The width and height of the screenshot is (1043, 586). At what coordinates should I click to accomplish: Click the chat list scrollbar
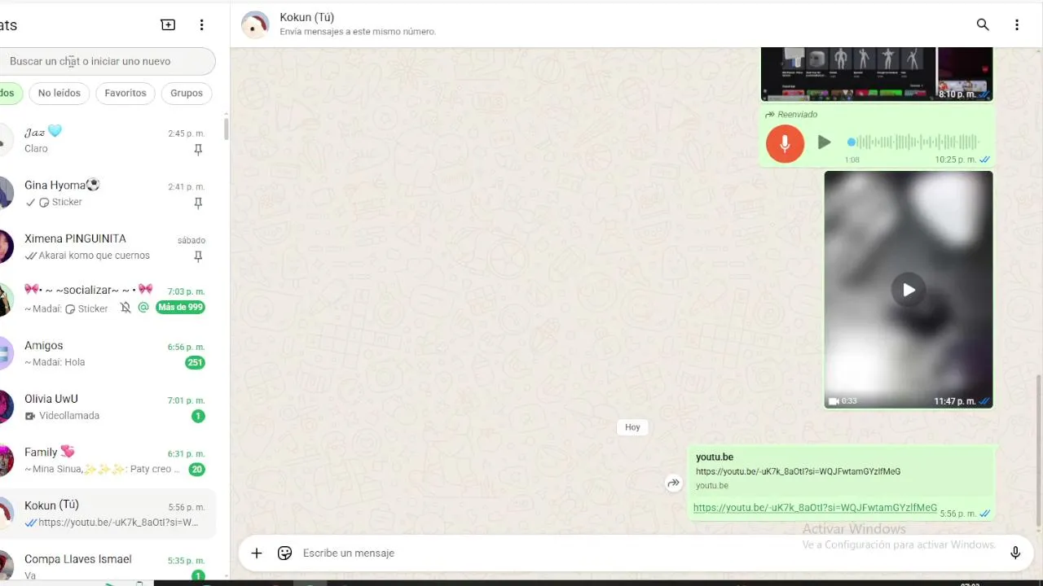(x=226, y=129)
